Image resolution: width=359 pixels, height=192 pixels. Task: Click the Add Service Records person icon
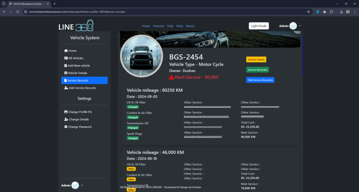click(66, 88)
